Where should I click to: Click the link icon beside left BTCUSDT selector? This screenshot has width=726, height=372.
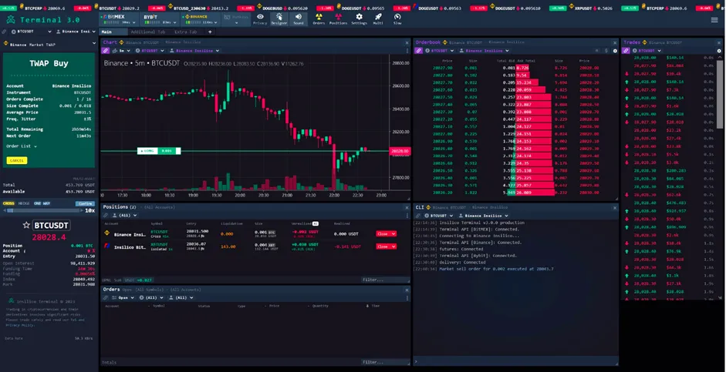coord(5,32)
